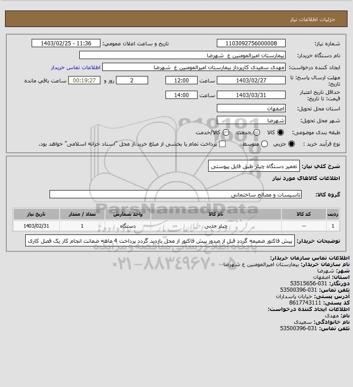
Task: Select the متوسط purchase type radio
Action: click(x=265, y=144)
